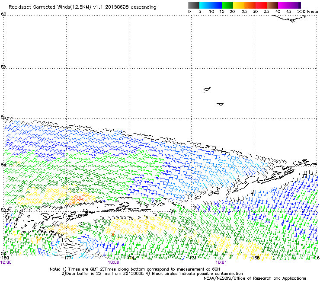Click the "Times are GMT" note line
Image resolution: width=320 pixels, height=281 pixels.
click(x=135, y=269)
